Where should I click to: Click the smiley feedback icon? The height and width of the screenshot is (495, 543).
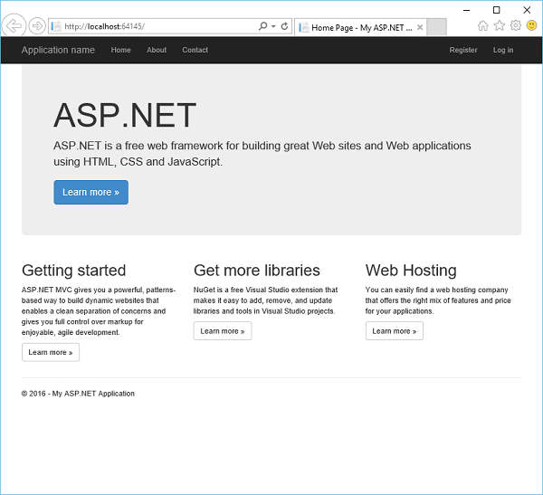pyautogui.click(x=531, y=25)
